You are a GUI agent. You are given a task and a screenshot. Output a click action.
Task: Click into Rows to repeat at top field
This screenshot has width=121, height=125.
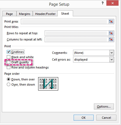tap(76, 33)
